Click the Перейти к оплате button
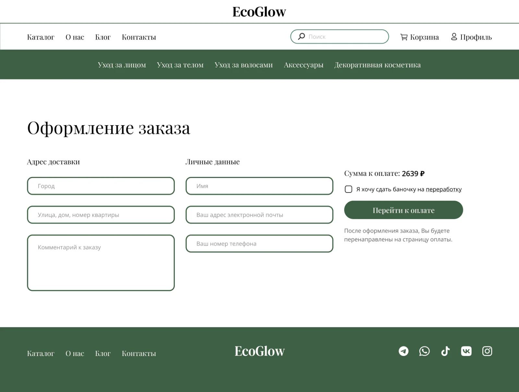Image resolution: width=519 pixels, height=392 pixels. pyautogui.click(x=404, y=210)
